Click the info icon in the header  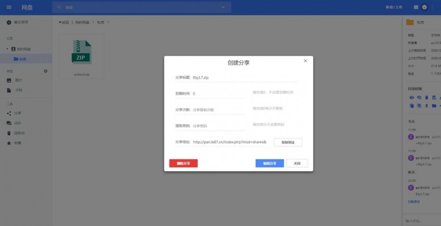click(x=425, y=7)
